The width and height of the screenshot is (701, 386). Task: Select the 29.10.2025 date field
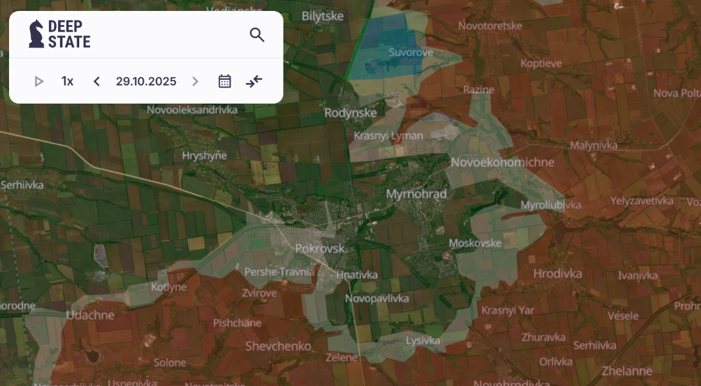(x=146, y=81)
